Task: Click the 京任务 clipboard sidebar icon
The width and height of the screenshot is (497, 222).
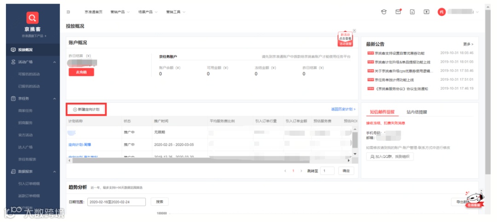Action: point(13,99)
